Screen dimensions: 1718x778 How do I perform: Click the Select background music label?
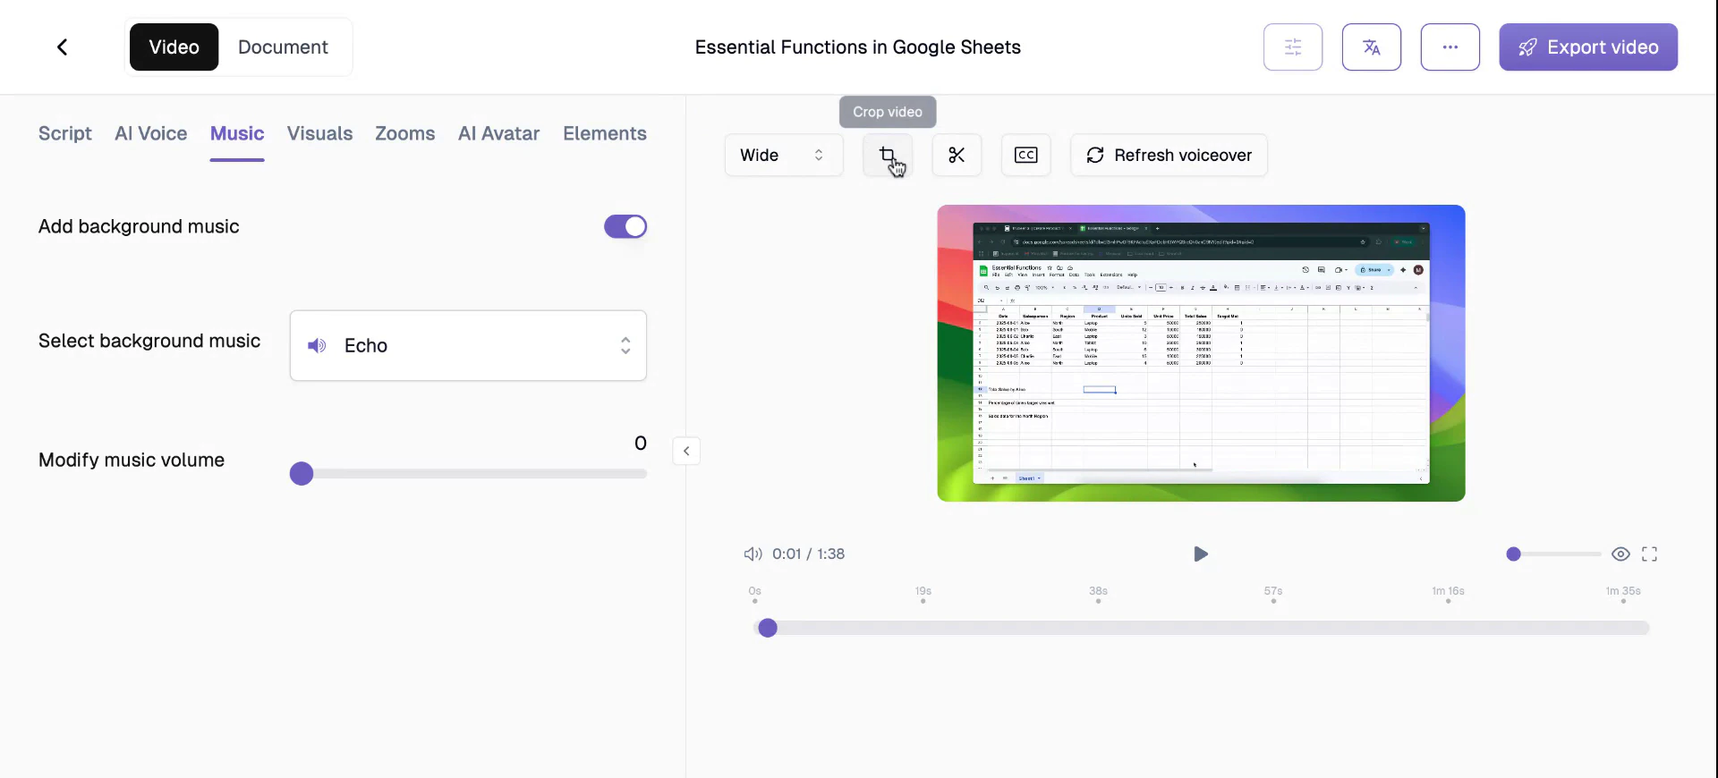[149, 342]
